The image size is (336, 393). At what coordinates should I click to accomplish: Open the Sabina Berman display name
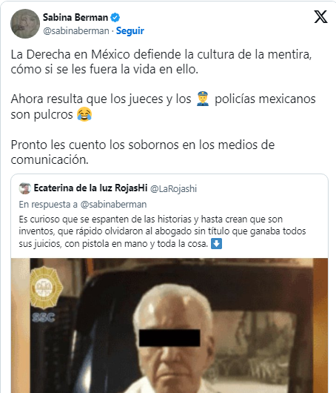coord(75,17)
